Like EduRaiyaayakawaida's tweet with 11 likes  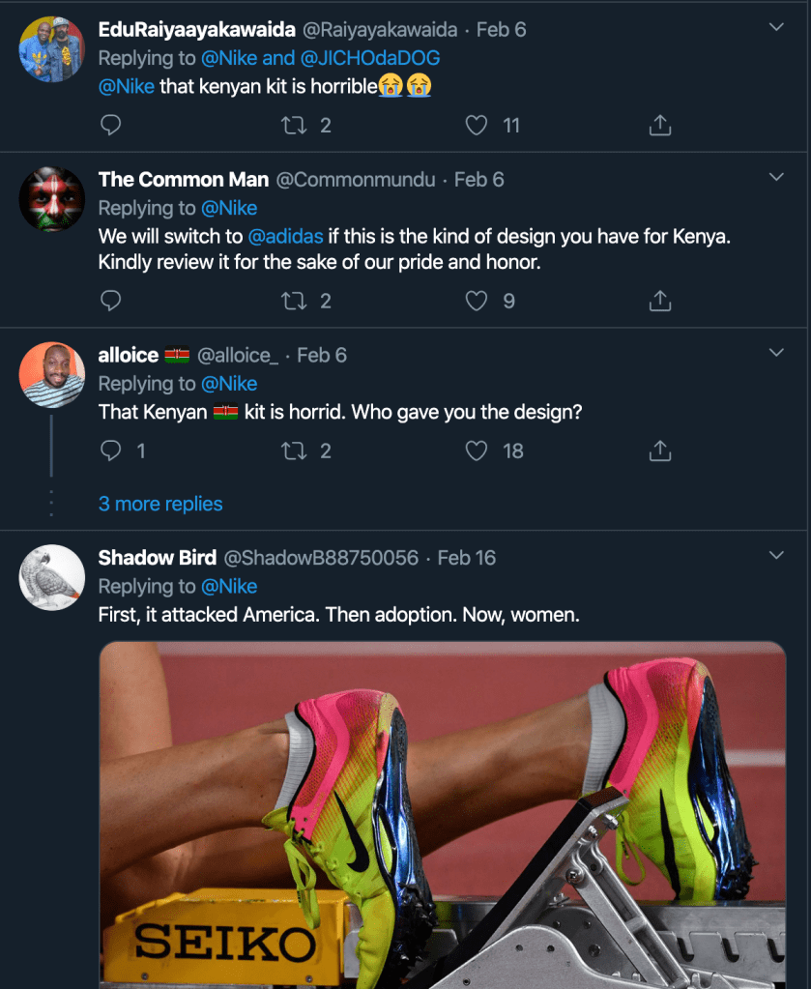pos(477,125)
